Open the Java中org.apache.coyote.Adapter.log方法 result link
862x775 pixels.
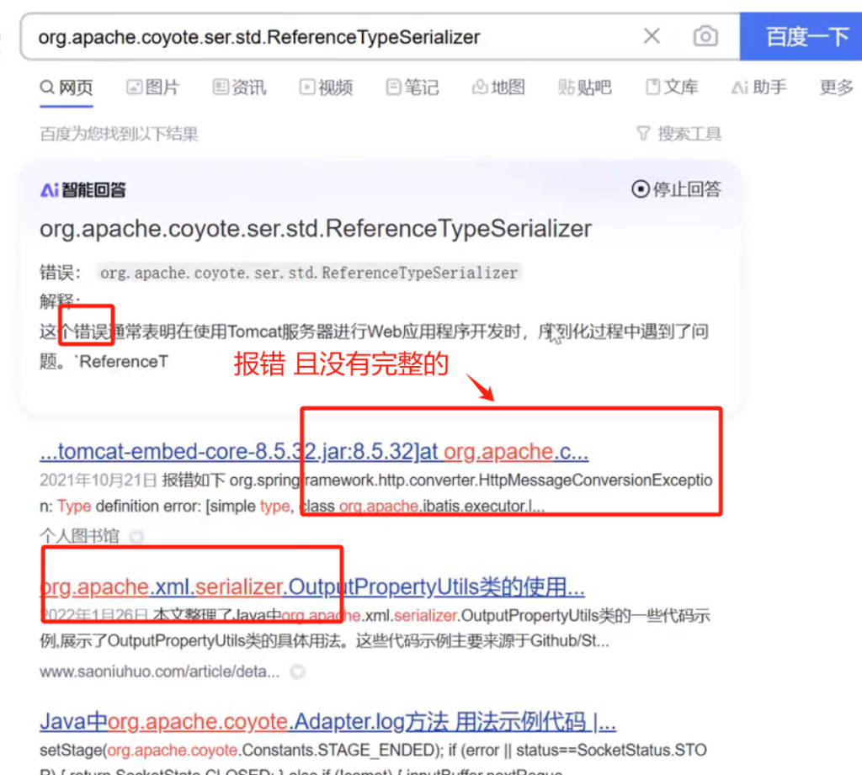[327, 722]
